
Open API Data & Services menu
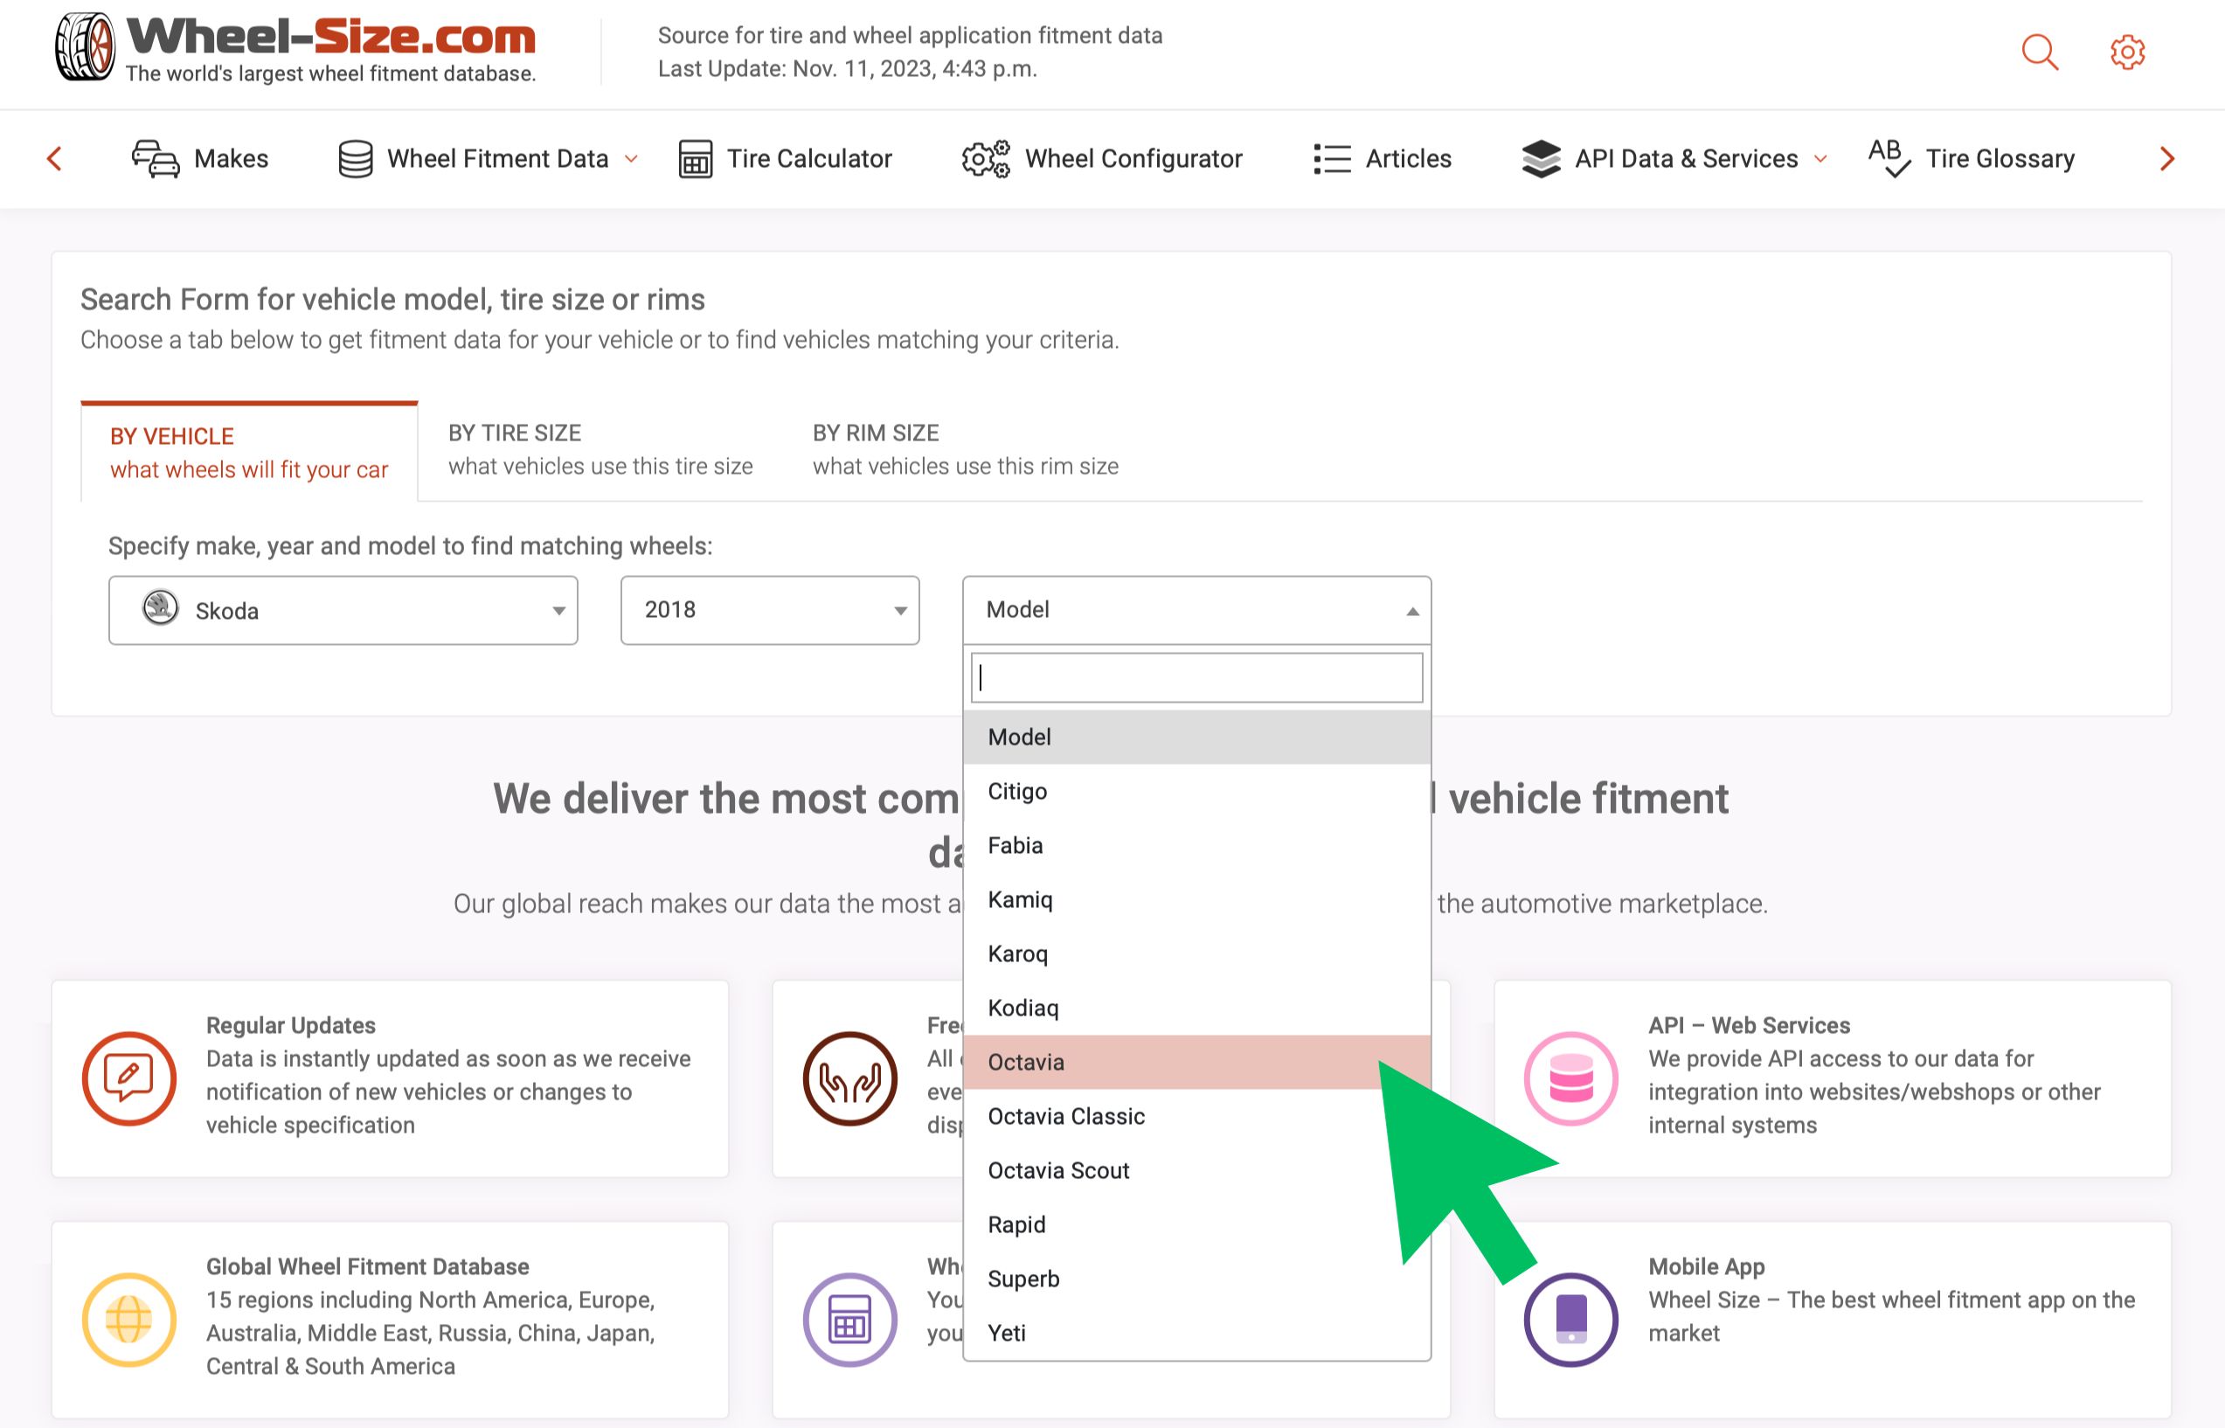pyautogui.click(x=1686, y=158)
